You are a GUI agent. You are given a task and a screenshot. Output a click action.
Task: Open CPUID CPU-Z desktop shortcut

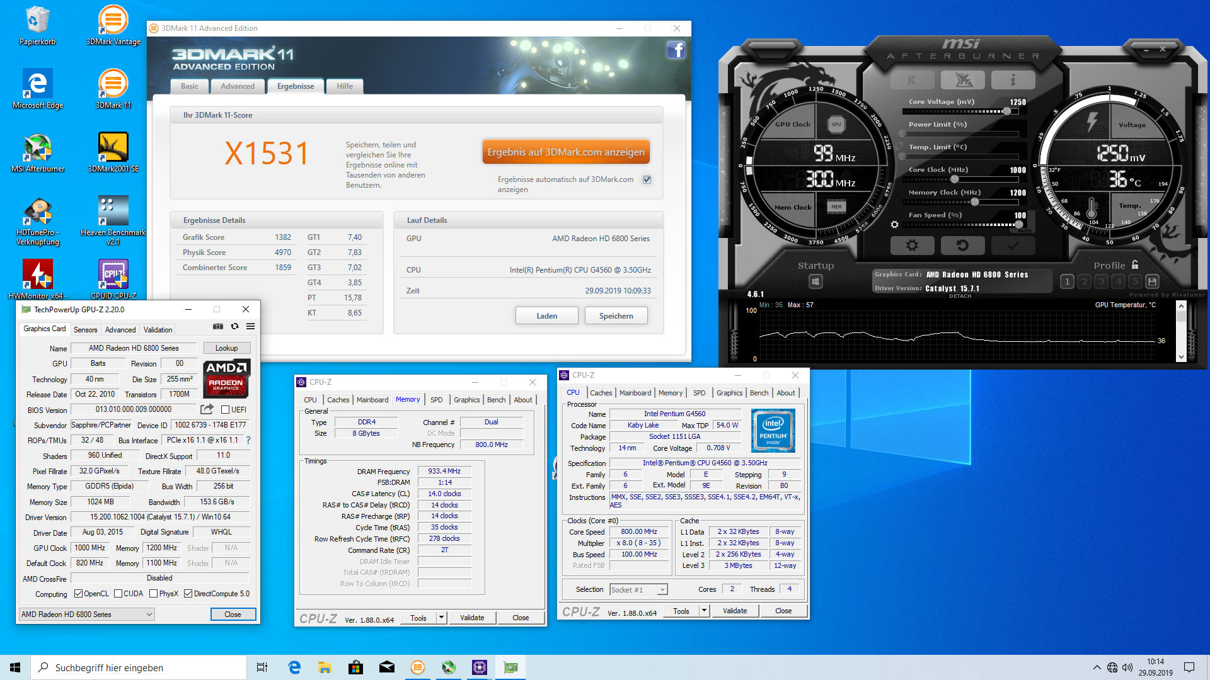(113, 279)
